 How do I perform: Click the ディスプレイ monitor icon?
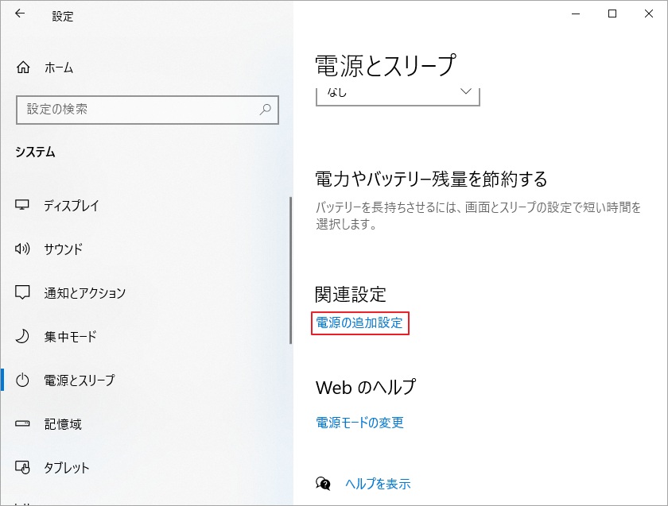coord(22,205)
